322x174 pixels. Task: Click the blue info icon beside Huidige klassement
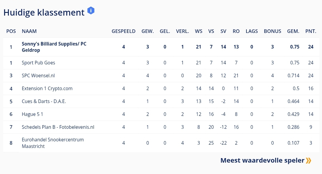91,10
